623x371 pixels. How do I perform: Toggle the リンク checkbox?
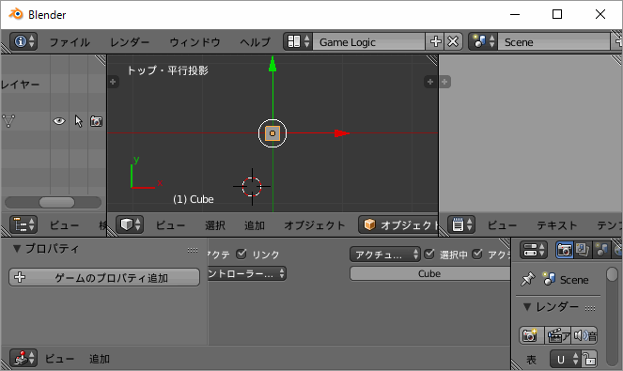click(x=241, y=254)
